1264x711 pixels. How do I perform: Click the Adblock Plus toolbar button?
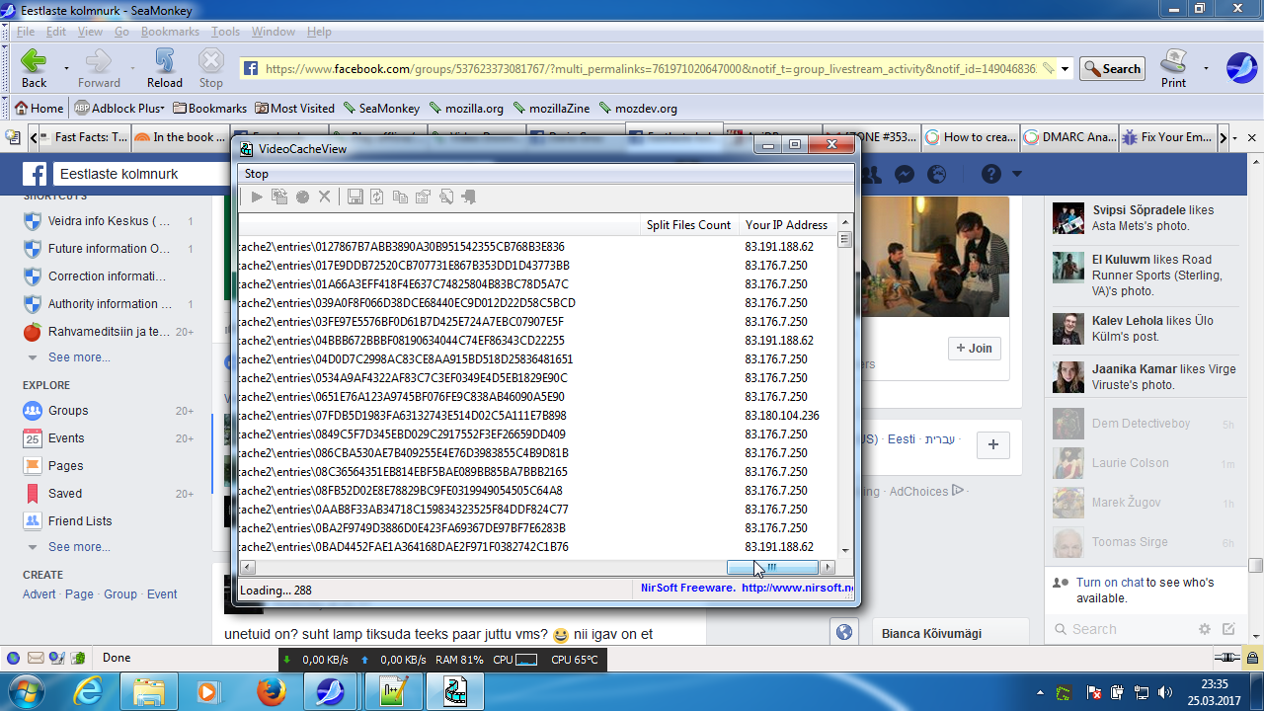[x=119, y=109]
